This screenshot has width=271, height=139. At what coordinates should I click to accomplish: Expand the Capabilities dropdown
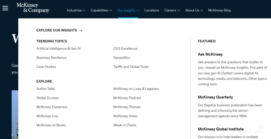tap(101, 10)
